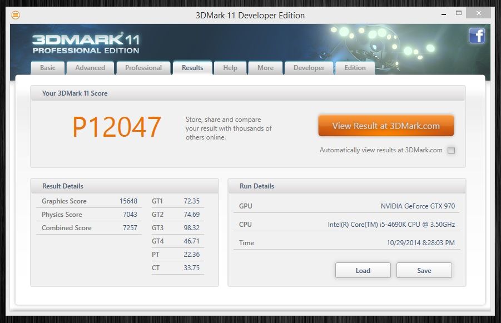This screenshot has width=501, height=323.
Task: Switch to the Basic tab
Action: pyautogui.click(x=48, y=68)
